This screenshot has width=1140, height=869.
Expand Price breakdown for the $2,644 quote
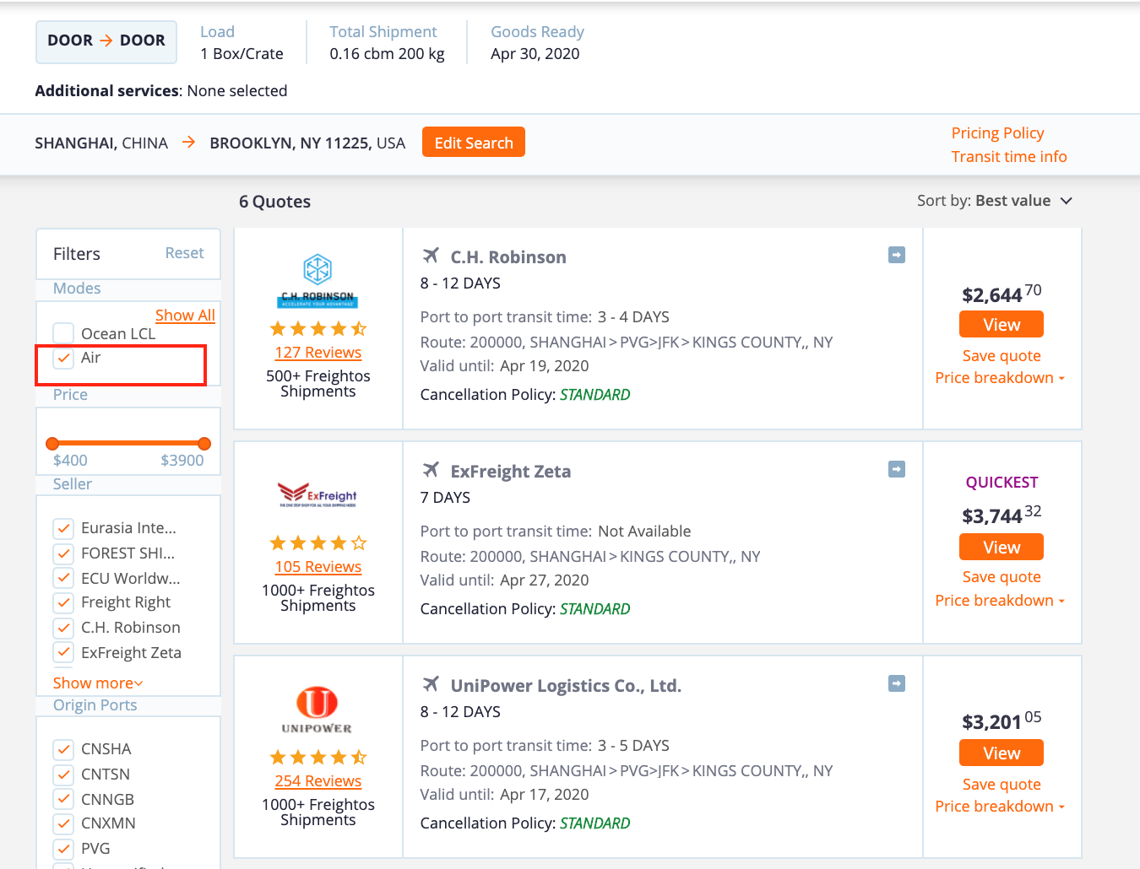(x=1000, y=378)
